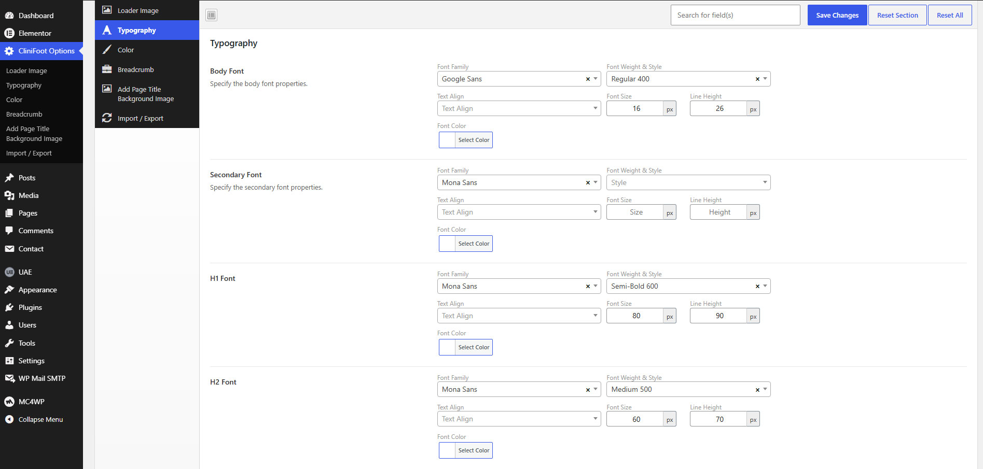983x469 pixels.
Task: Open H2 Font family dropdown
Action: (x=519, y=389)
